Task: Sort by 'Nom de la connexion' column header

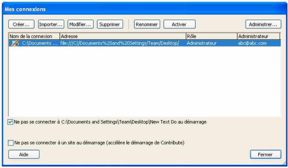Action: click(x=34, y=36)
